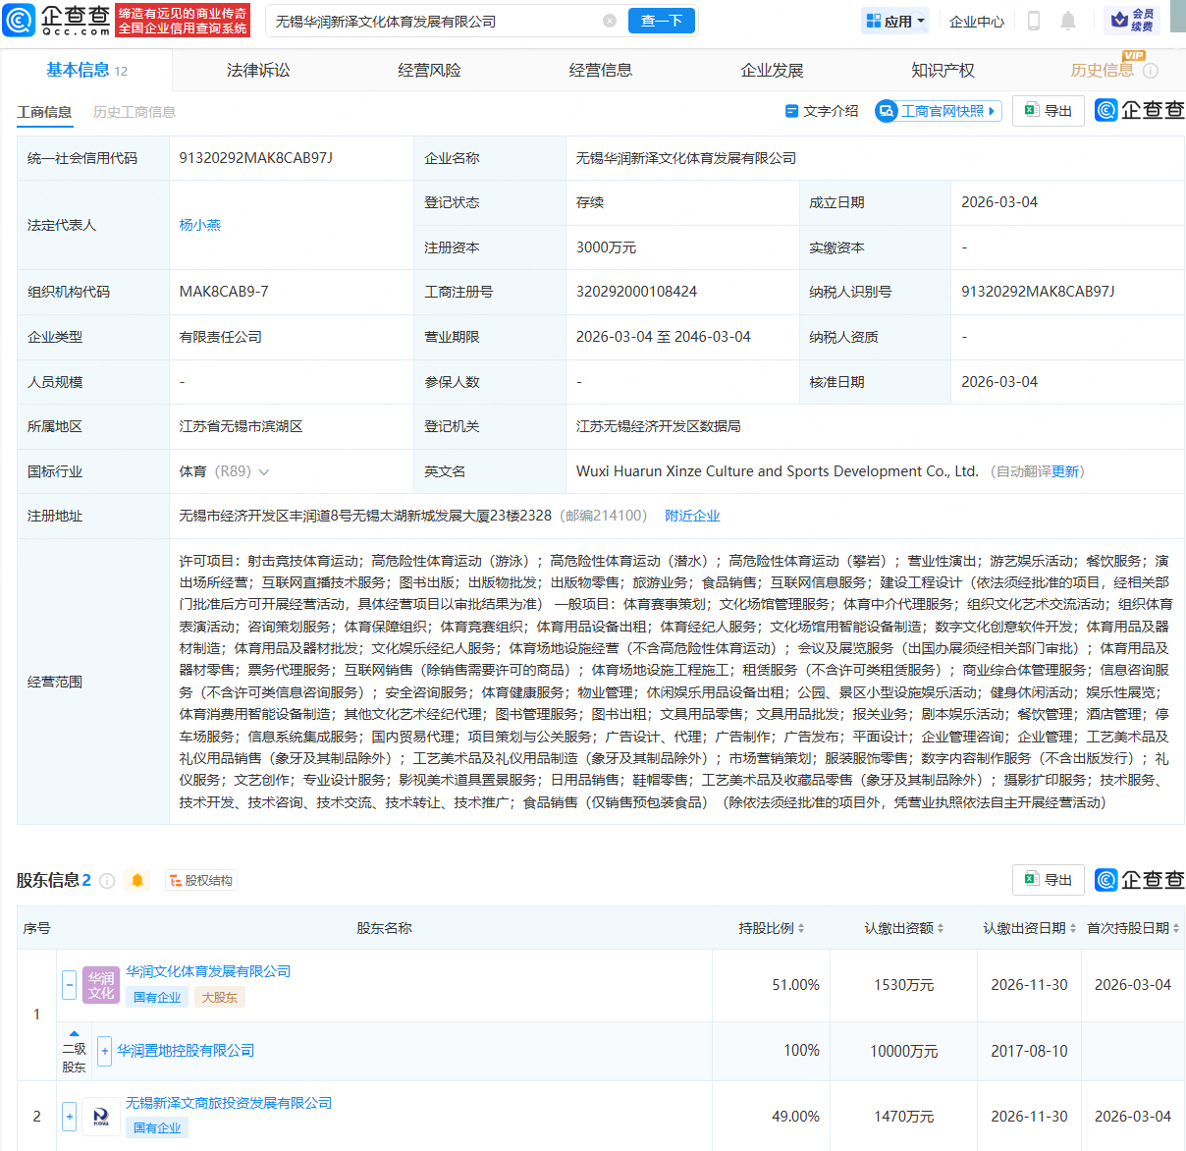The width and height of the screenshot is (1186, 1151).
Task: Sort shareholders by 持股比例 column
Action: (x=772, y=928)
